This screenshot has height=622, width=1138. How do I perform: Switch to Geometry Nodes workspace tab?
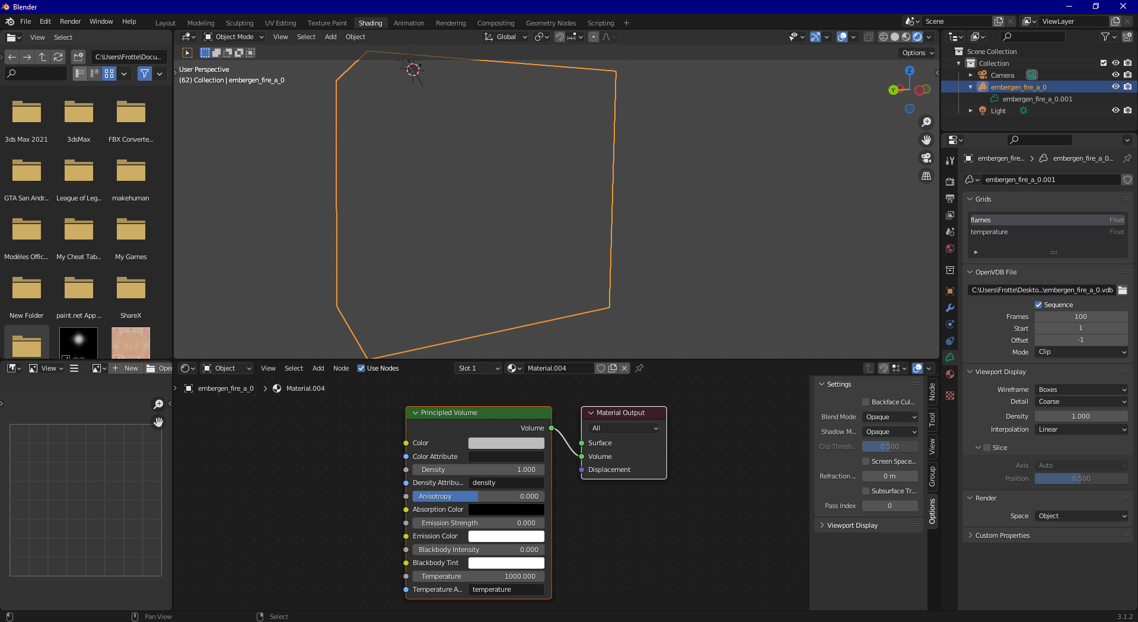pos(550,23)
